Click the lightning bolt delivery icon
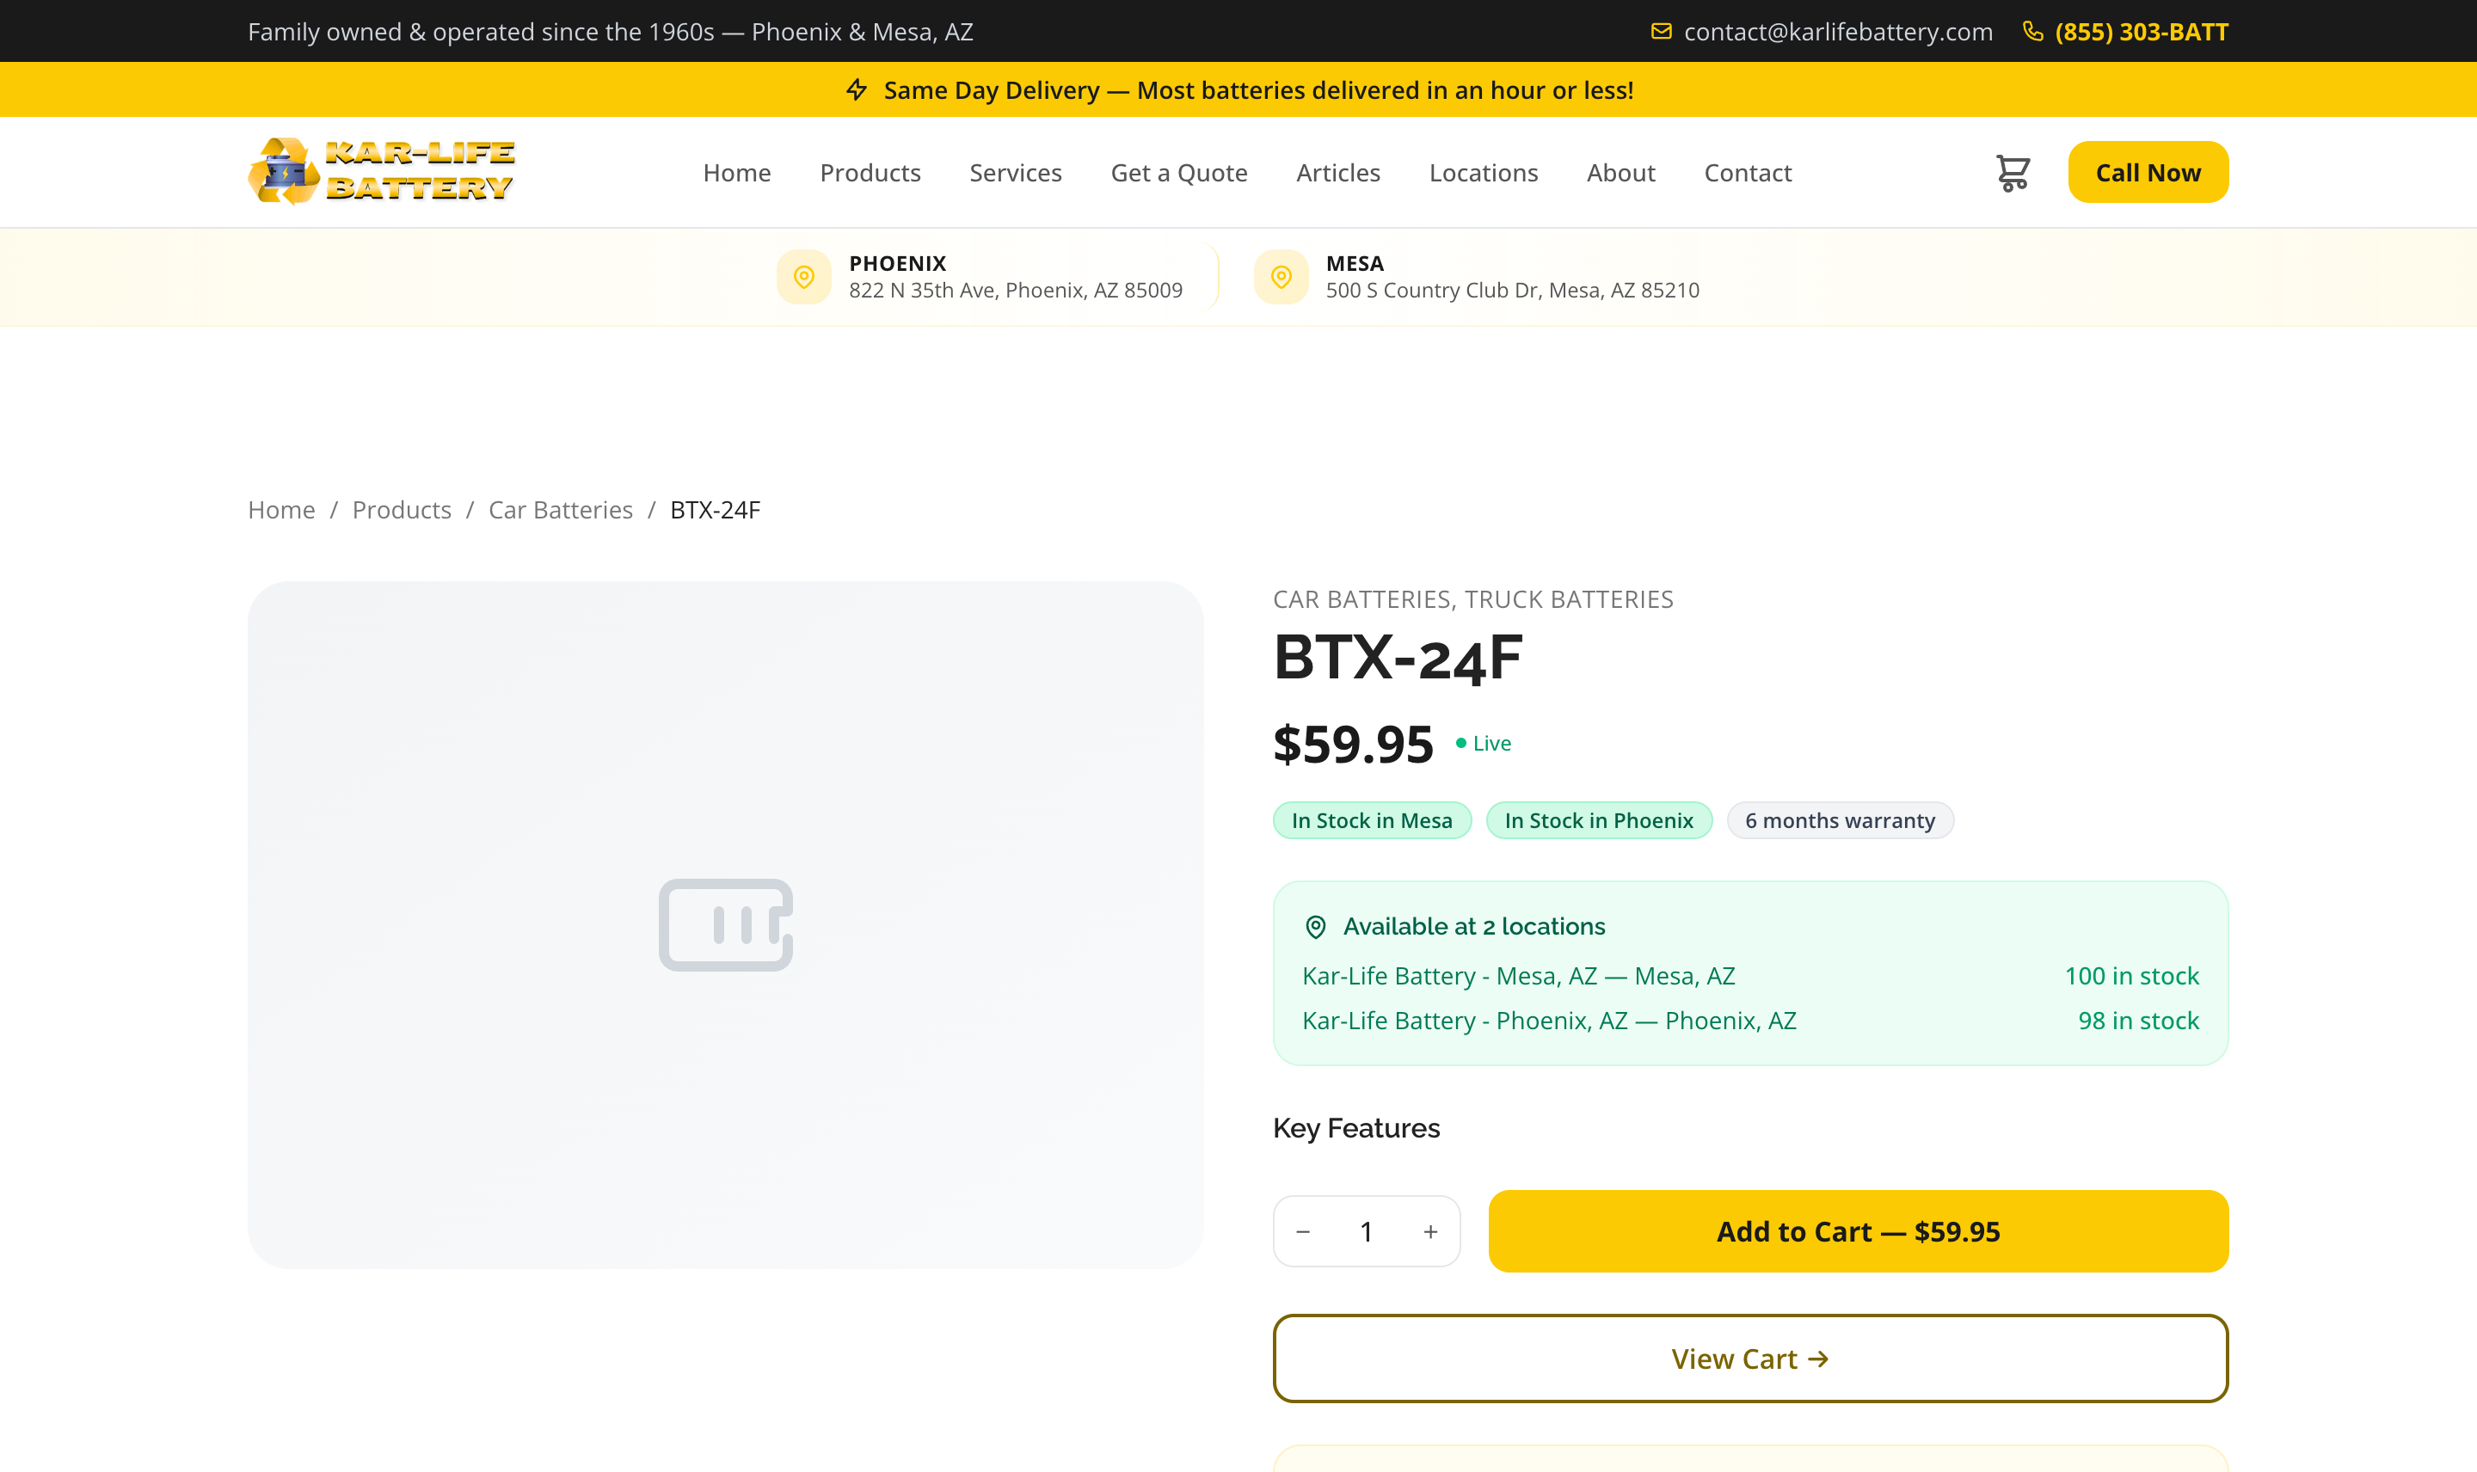This screenshot has width=2477, height=1472. pyautogui.click(x=857, y=90)
